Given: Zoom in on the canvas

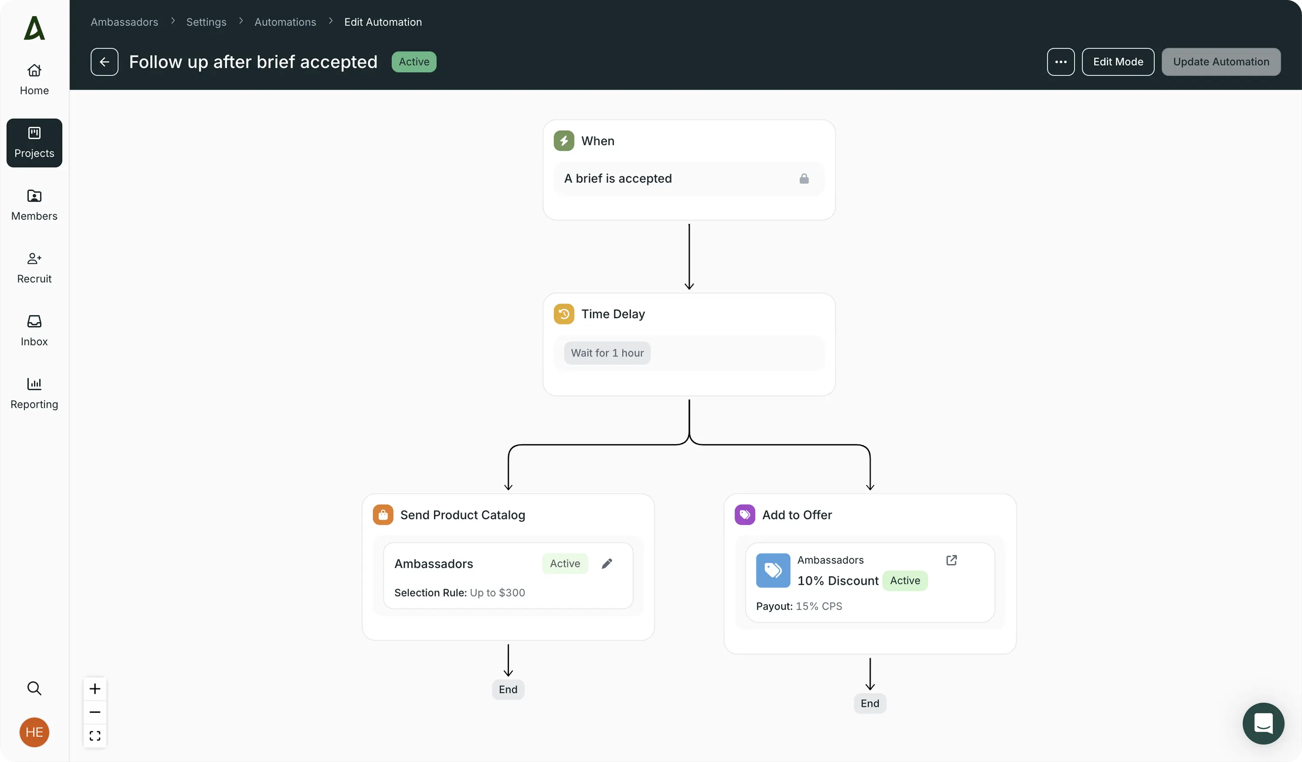Looking at the screenshot, I should click(94, 689).
